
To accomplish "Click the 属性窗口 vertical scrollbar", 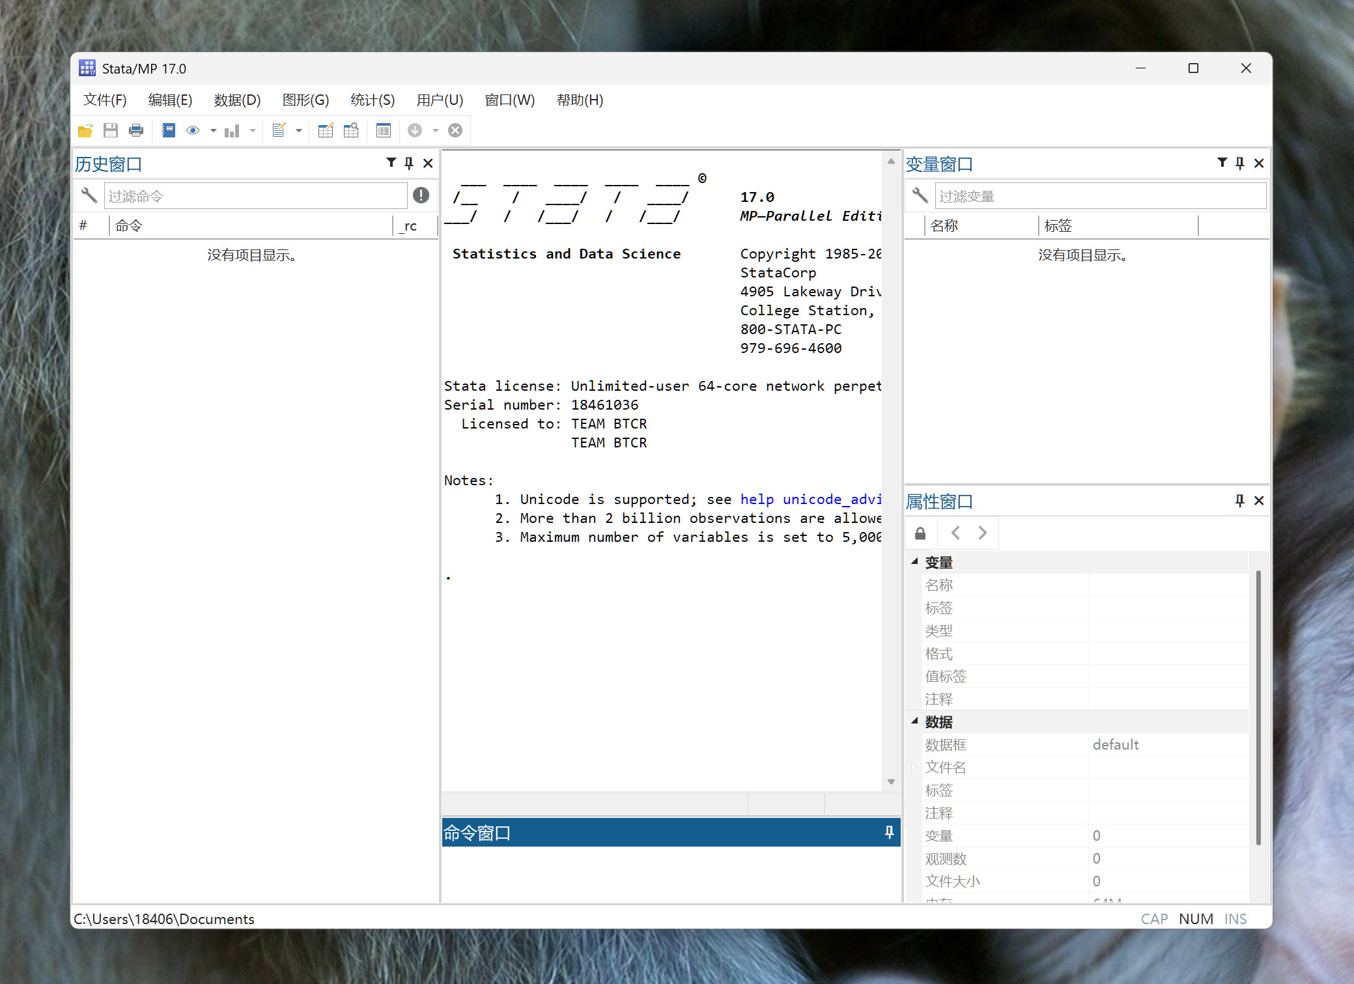I will pyautogui.click(x=1258, y=708).
